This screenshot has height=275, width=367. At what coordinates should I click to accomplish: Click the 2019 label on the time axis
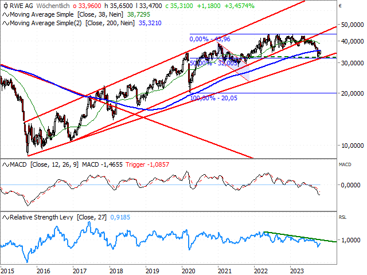point(153,271)
